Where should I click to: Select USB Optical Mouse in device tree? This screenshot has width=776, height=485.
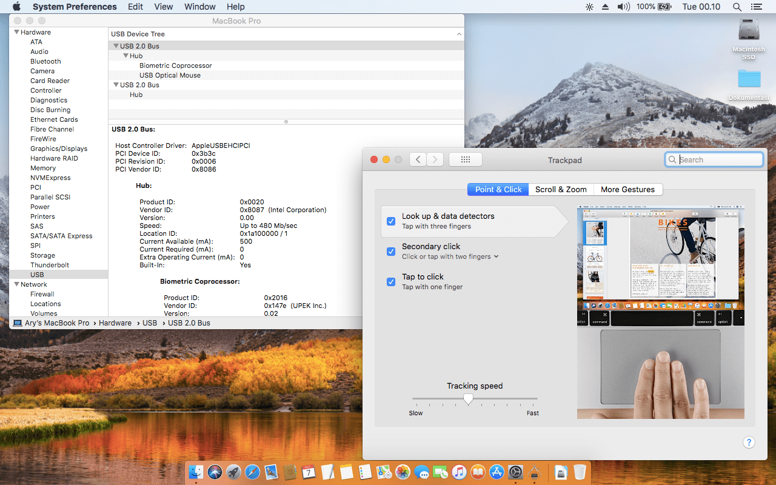[x=170, y=75]
